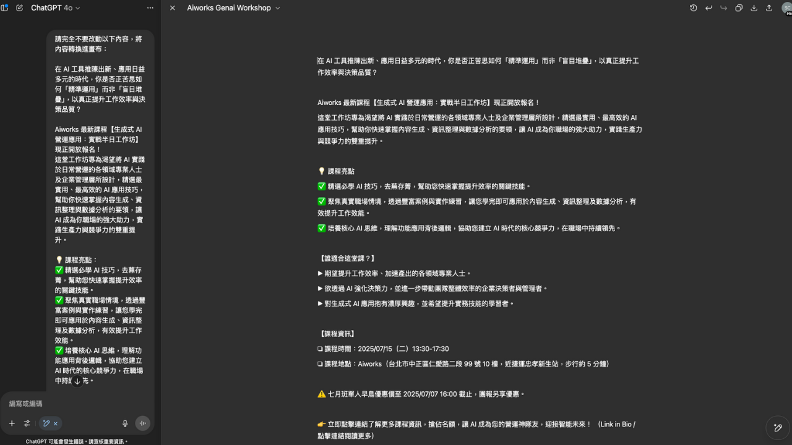Viewport: 792px width, 445px height.
Task: Open the ChatGPT 4o model dropdown
Action: click(x=56, y=8)
